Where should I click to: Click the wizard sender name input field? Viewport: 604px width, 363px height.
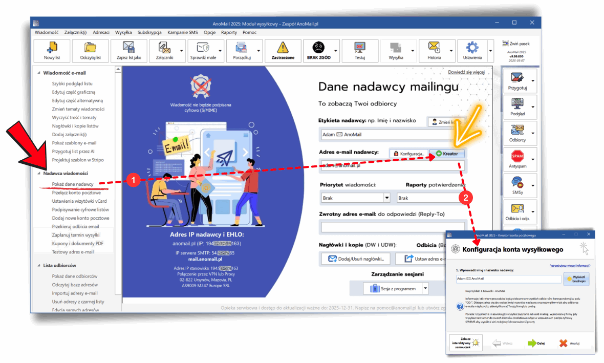point(508,278)
